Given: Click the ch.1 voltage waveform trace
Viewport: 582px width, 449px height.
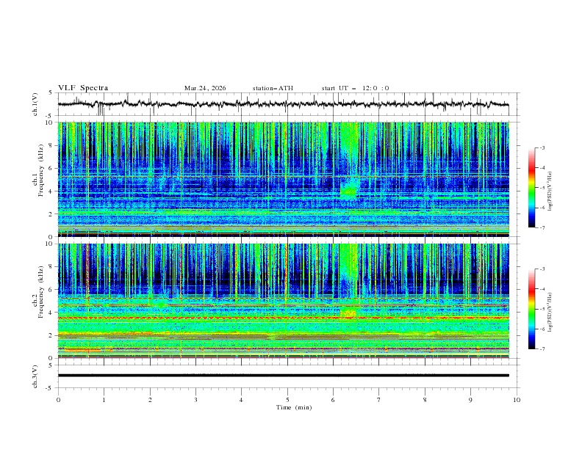Looking at the screenshot, I should coord(283,104).
